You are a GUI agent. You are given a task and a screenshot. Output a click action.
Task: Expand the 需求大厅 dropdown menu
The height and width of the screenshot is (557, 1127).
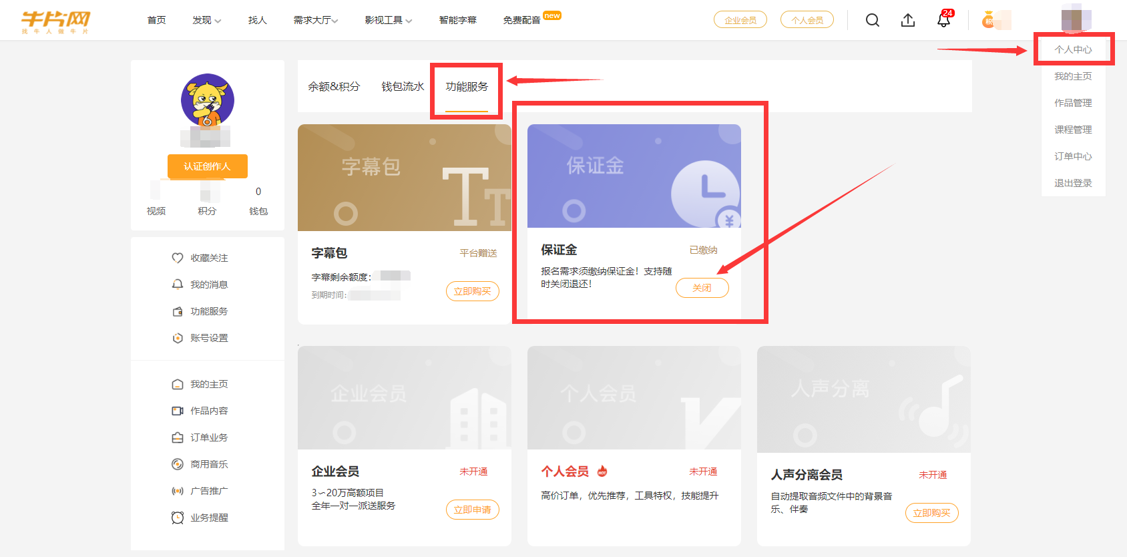316,20
